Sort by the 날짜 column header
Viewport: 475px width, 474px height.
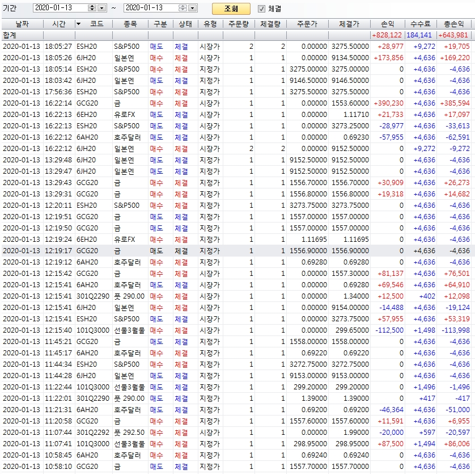coord(22,24)
